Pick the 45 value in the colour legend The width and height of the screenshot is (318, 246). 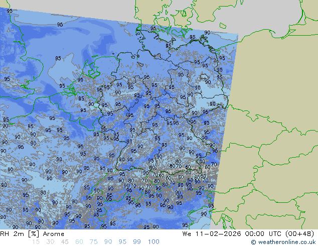[65, 242]
